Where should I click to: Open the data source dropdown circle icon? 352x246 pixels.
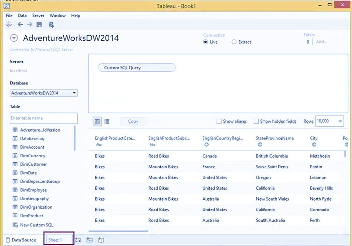(14, 38)
